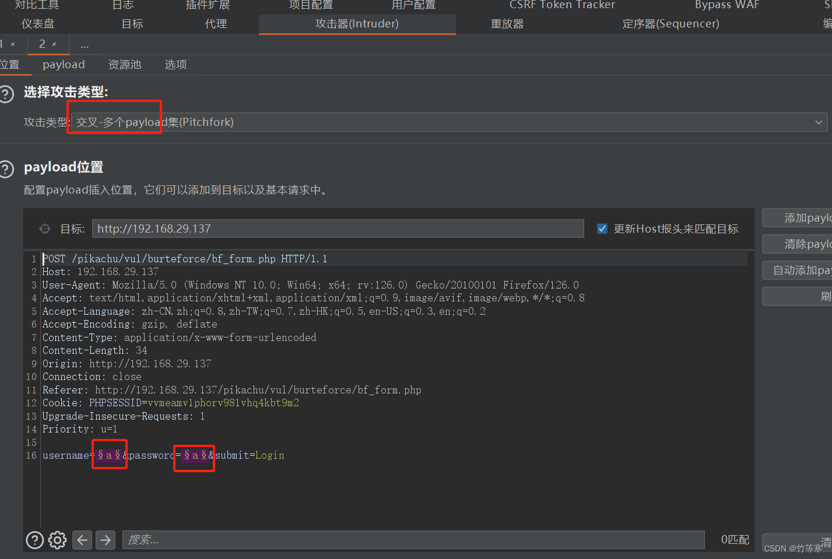Viewport: 832px width, 559px height.
Task: Switch to the 资源池 resource pool sub-tab
Action: tap(125, 65)
